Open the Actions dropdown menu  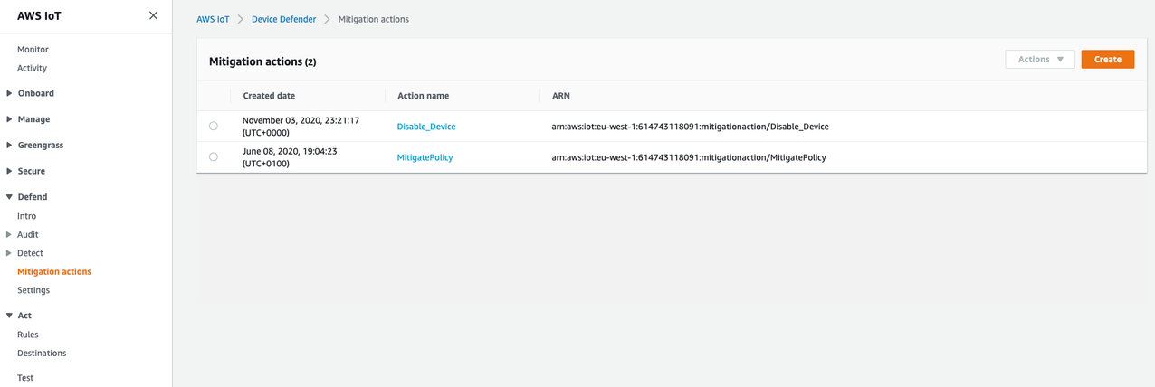1039,60
